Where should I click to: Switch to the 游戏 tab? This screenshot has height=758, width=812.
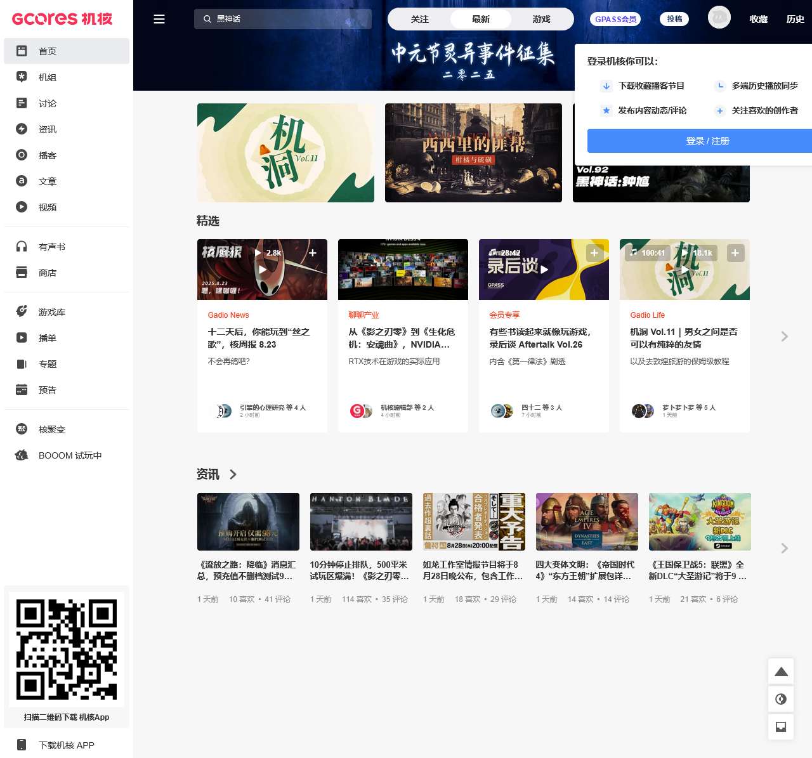tap(541, 19)
